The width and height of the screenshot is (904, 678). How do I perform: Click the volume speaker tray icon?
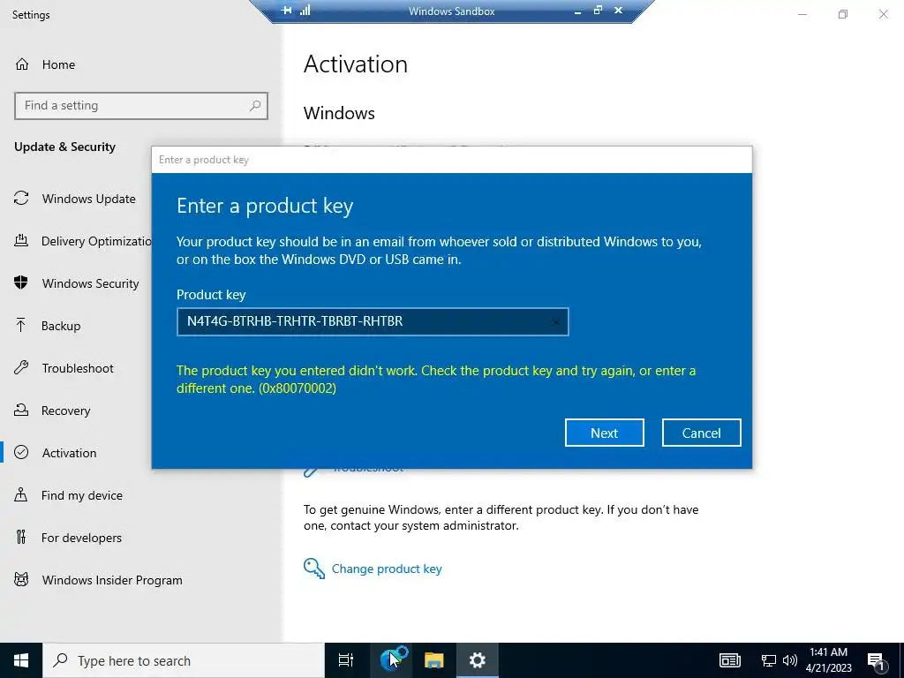790,660
